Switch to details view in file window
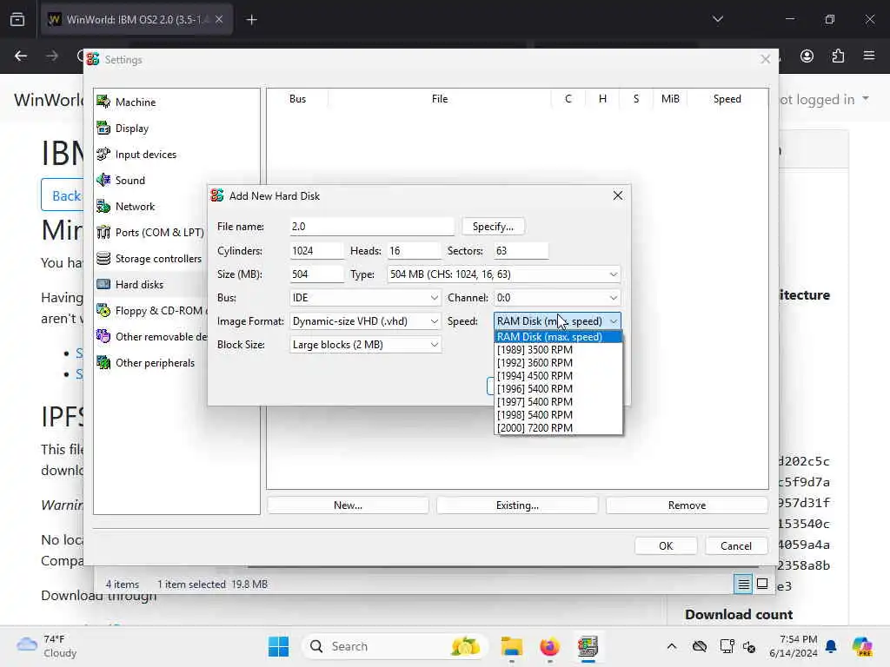Screen dimensions: 890x667 coord(744,584)
